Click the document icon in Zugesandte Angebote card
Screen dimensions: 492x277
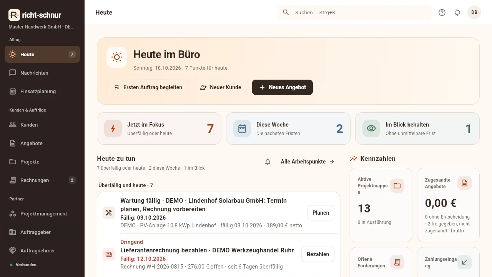[x=464, y=183]
